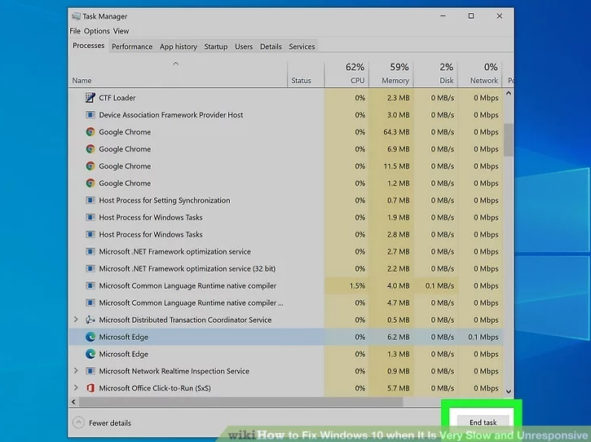Screen dimensions: 591x442
Task: Click the vertical scrollbar thumb in process list
Action: click(508, 139)
